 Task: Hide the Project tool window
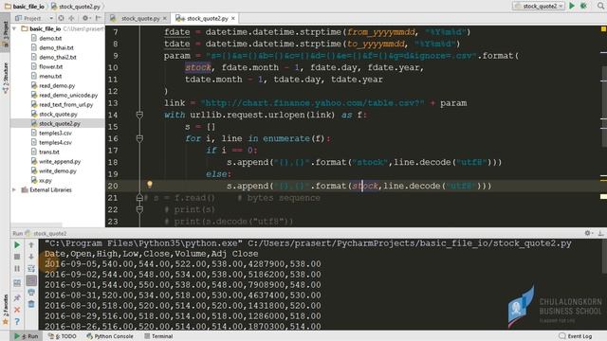click(x=98, y=18)
